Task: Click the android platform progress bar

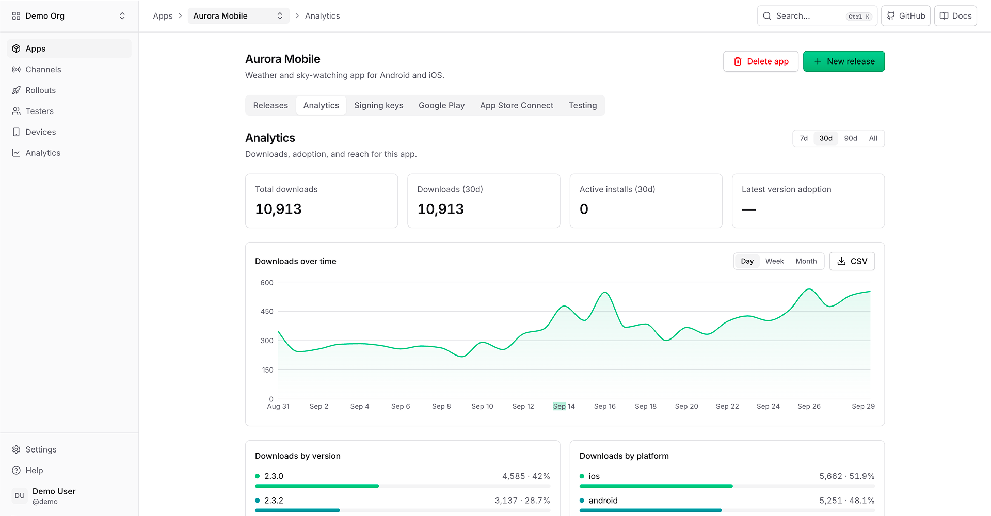Action: (727, 510)
